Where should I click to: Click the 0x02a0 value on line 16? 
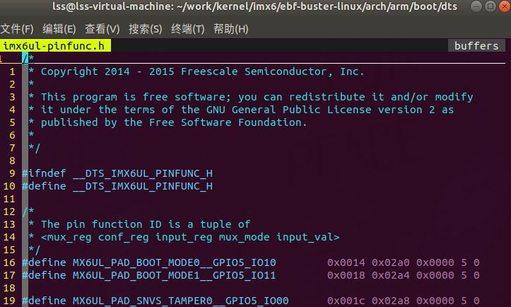tap(390, 262)
